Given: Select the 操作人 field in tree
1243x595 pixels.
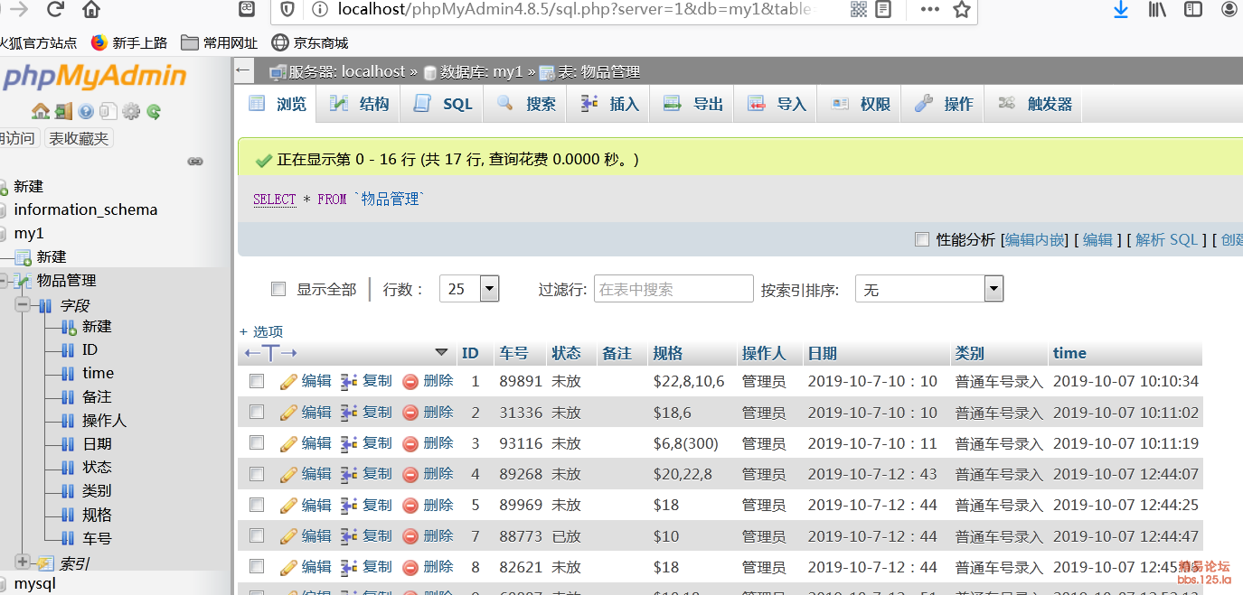Looking at the screenshot, I should pos(104,421).
